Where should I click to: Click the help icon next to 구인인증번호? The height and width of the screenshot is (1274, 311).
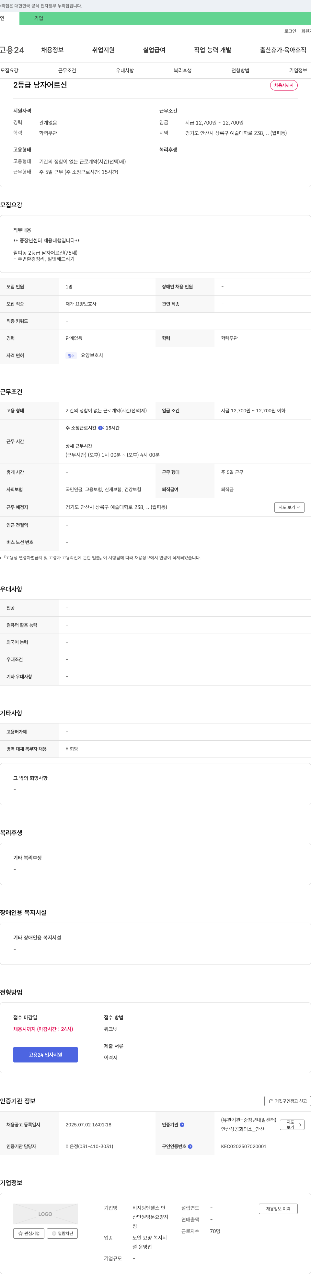tap(190, 1147)
